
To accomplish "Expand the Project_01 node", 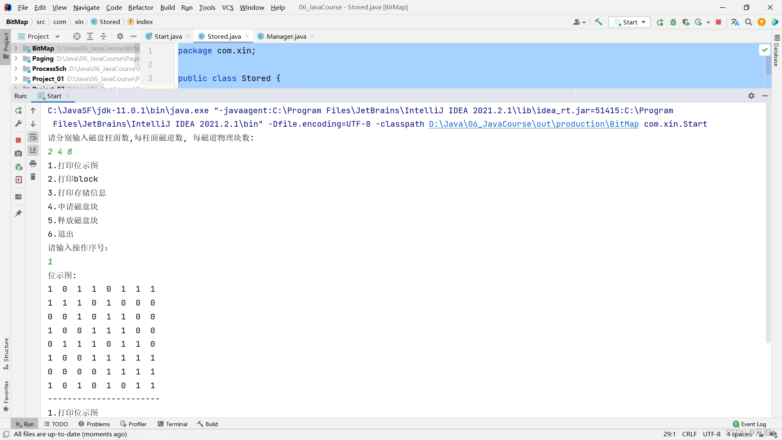I will tap(16, 79).
